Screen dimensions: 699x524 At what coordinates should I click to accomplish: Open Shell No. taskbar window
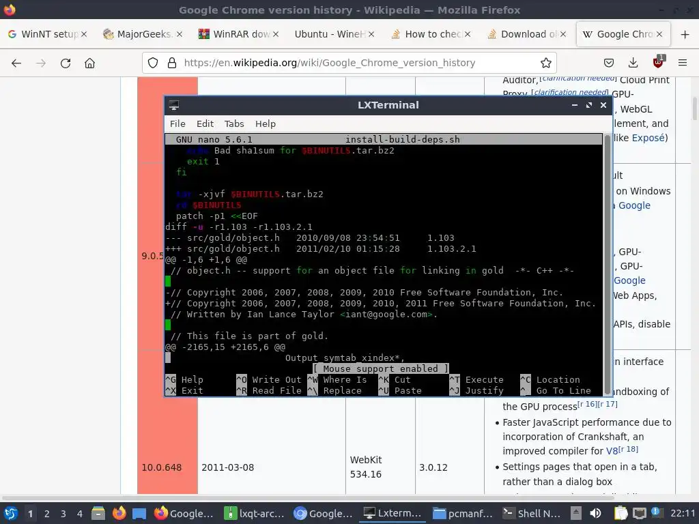(x=532, y=513)
